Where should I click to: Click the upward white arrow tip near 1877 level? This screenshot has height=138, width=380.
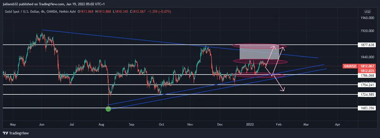[275, 47]
